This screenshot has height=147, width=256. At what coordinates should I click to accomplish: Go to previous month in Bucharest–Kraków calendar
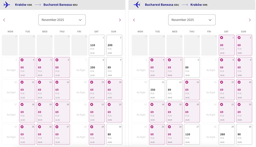pyautogui.click(x=134, y=20)
